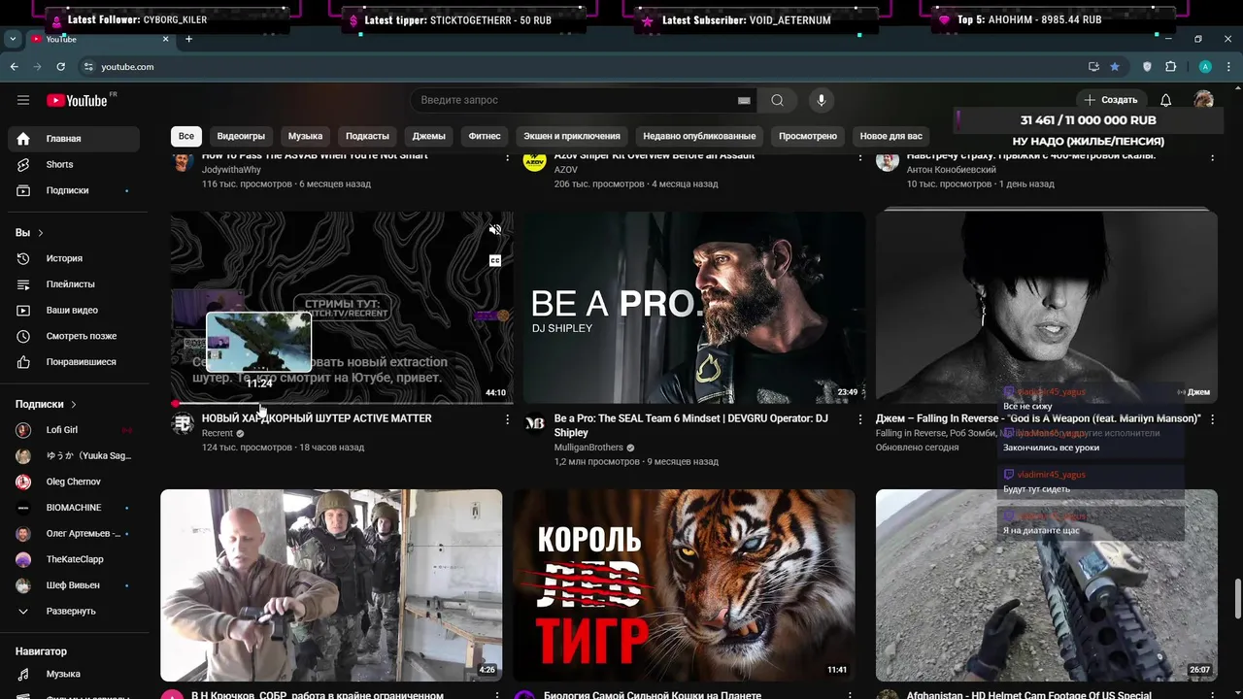Select the Подкасты filter chip
Screen dimensions: 1243x699
(x=367, y=136)
